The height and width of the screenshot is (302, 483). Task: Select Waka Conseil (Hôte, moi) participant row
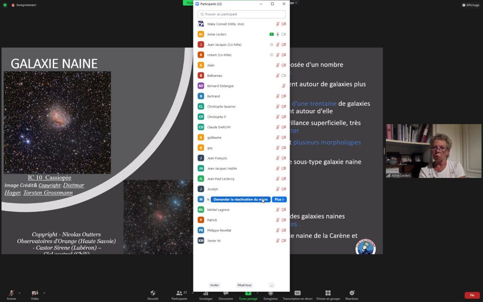(241, 24)
